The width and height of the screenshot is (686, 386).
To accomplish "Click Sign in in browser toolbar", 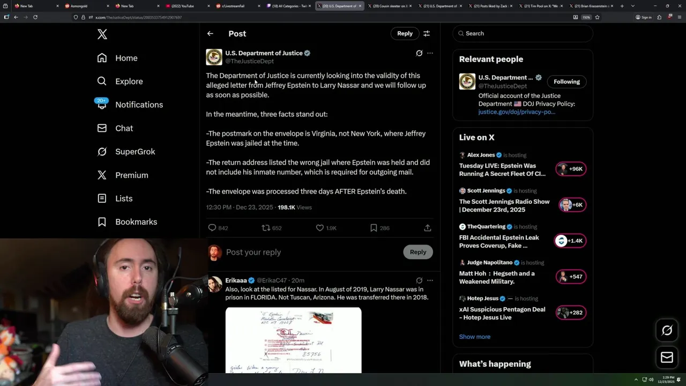I will coord(643,17).
